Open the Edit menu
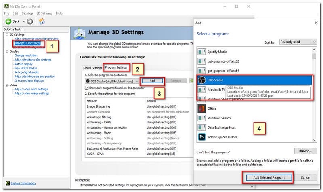Image resolution: width=323 pixels, height=192 pixels. coord(15,13)
